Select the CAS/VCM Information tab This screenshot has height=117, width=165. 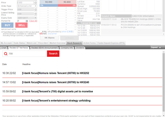(143, 16)
